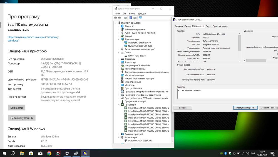The width and height of the screenshot is (278, 157).
Task: Select Процесори category chip icon
Action: point(122,105)
